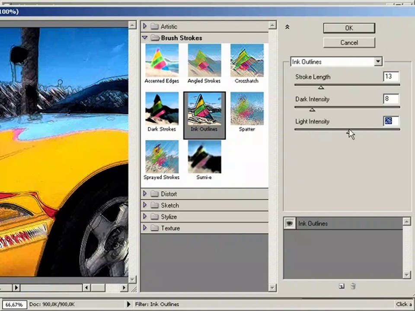Choose the Spatter filter thumbnail
The height and width of the screenshot is (311, 415).
[247, 109]
